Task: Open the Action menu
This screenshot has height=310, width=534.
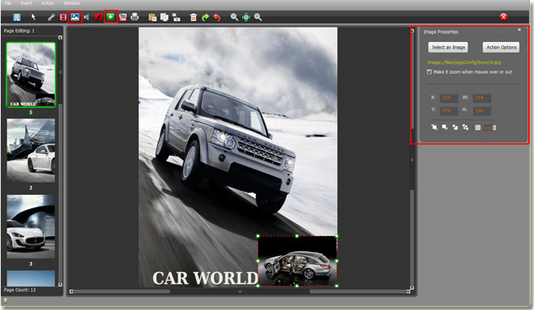Action: (48, 3)
